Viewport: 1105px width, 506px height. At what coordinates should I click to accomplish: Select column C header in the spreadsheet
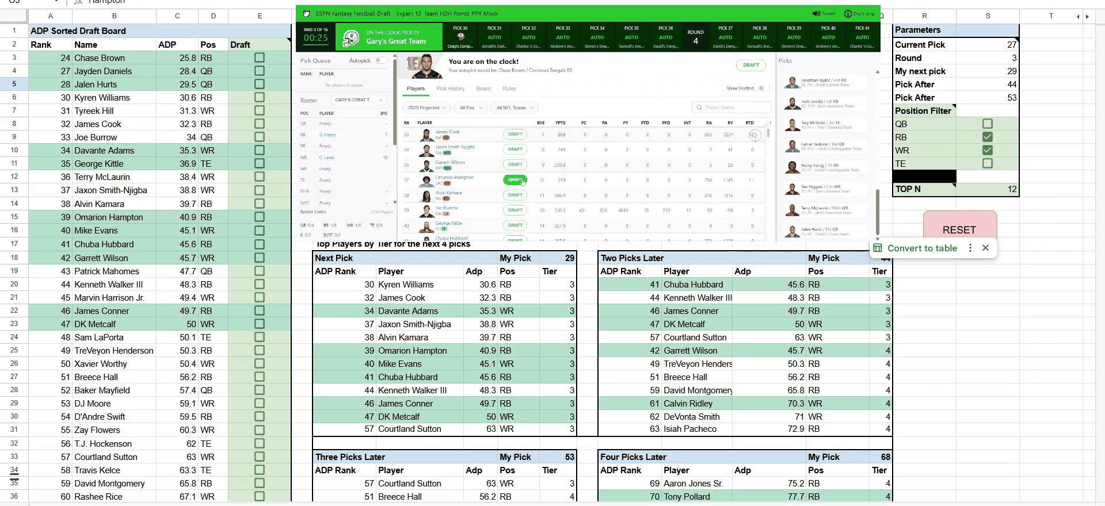point(177,16)
